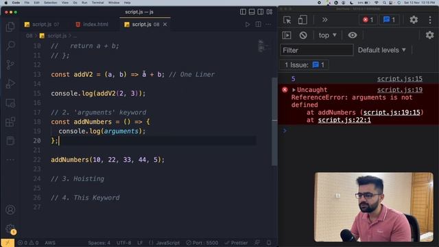Open the File menu in menu bar

click(x=27, y=3)
